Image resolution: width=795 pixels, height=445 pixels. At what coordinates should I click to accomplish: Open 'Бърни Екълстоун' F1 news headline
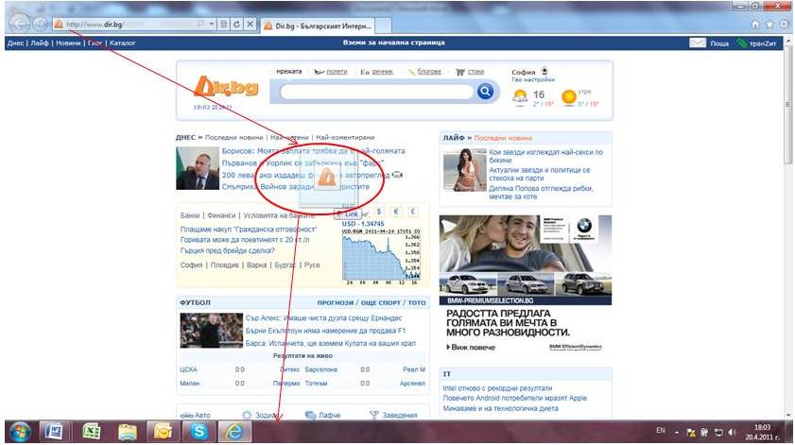coord(325,331)
